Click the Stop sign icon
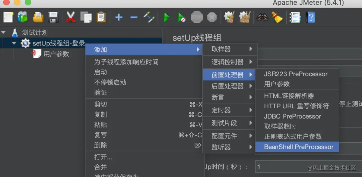The width and height of the screenshot is (362, 177). point(197,17)
